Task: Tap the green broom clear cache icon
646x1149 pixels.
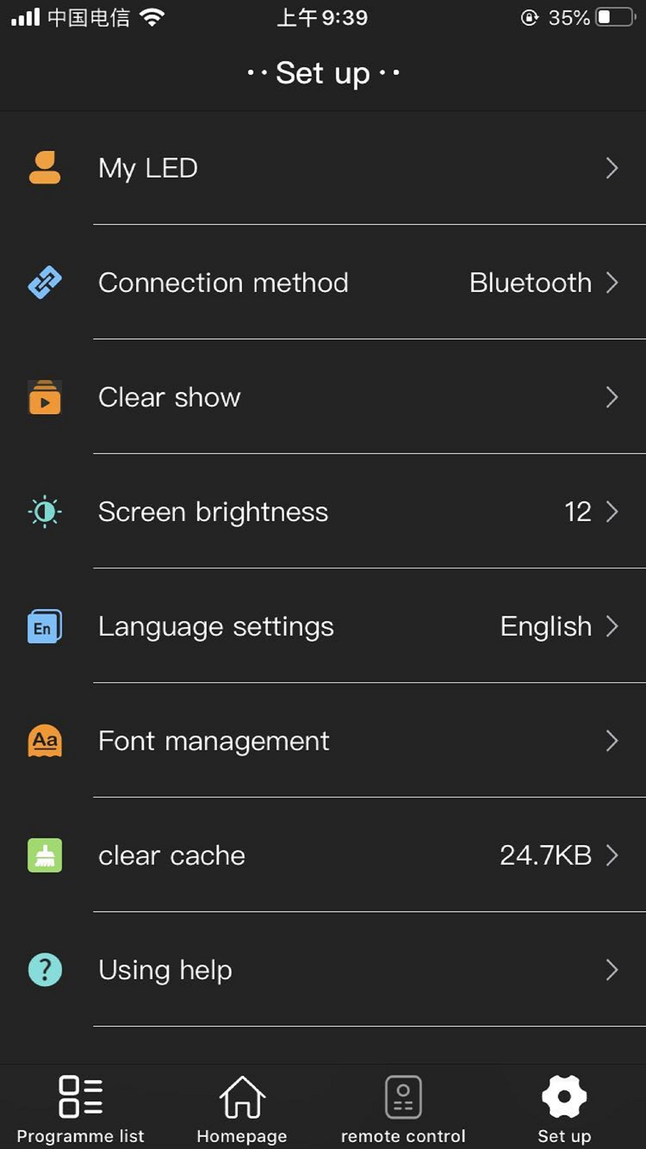Action: point(45,856)
